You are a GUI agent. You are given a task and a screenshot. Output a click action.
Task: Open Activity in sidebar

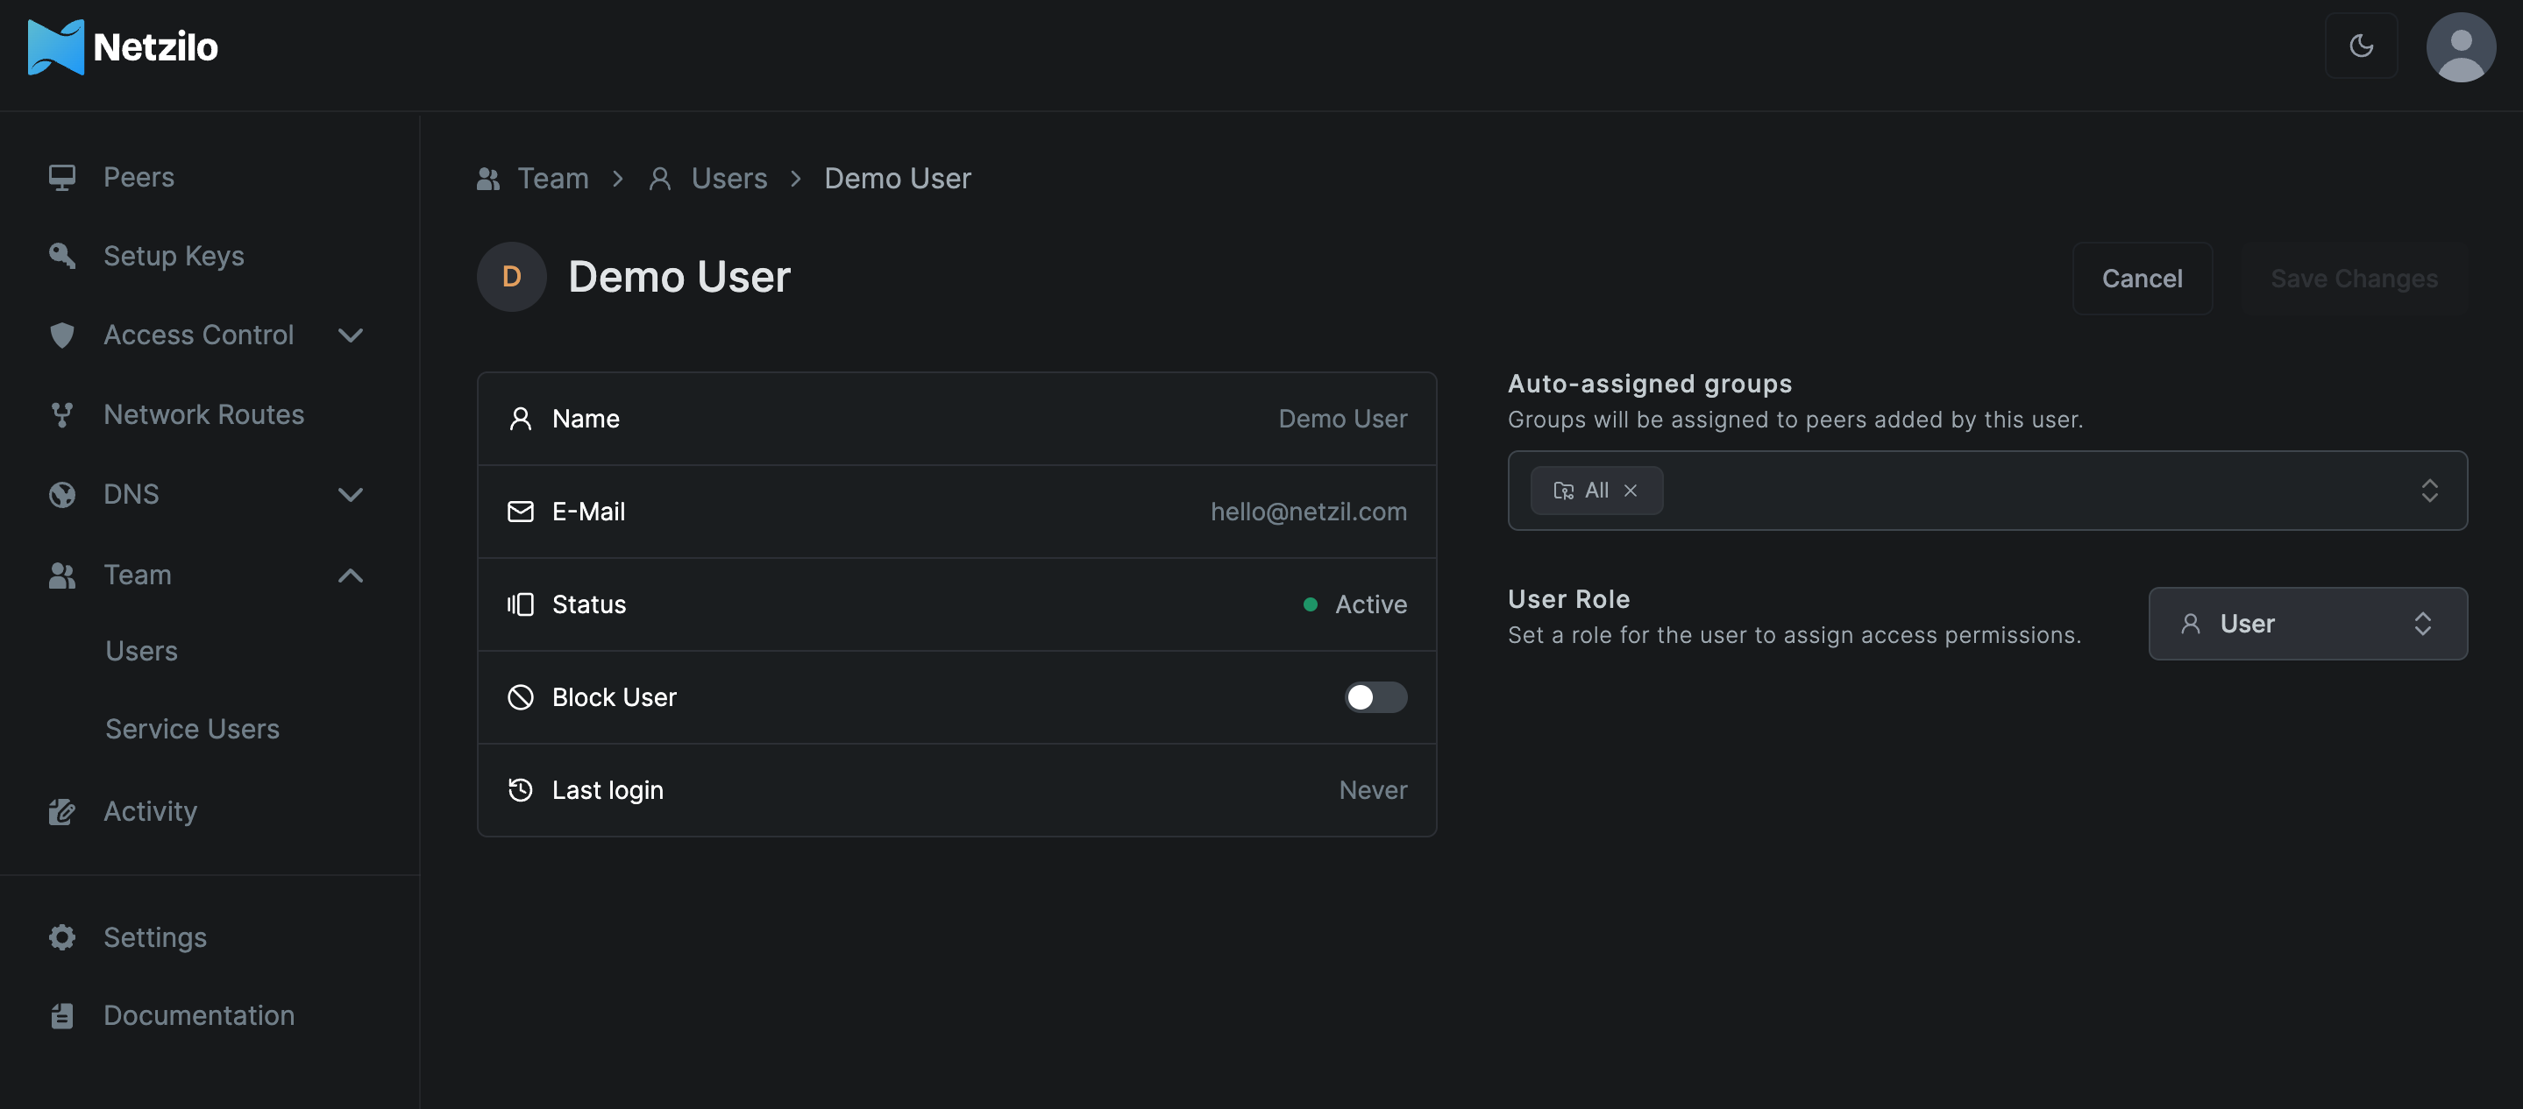tap(150, 811)
